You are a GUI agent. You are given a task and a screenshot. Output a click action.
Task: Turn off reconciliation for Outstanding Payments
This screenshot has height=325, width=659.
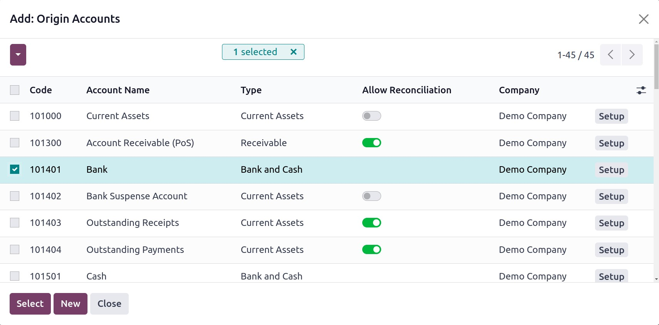[x=372, y=250]
